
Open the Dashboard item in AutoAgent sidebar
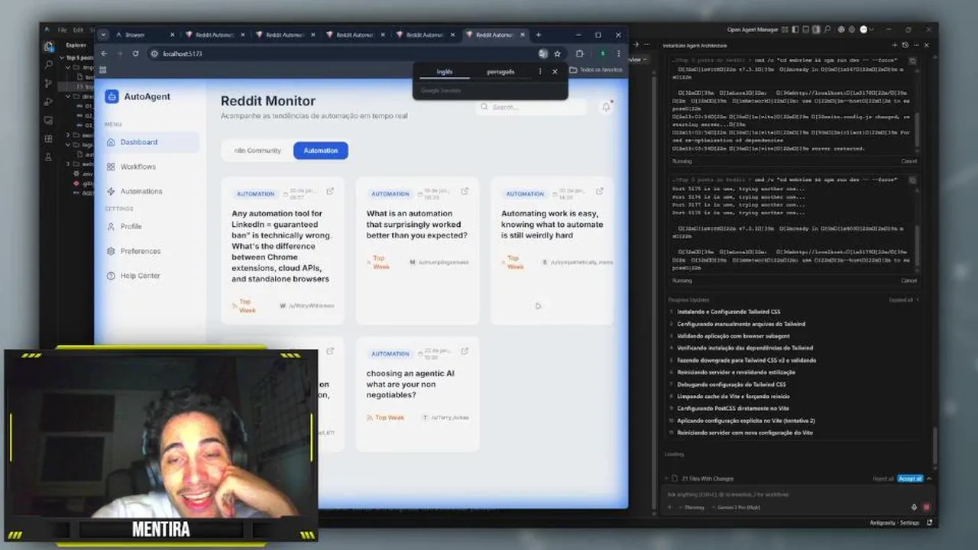151,142
